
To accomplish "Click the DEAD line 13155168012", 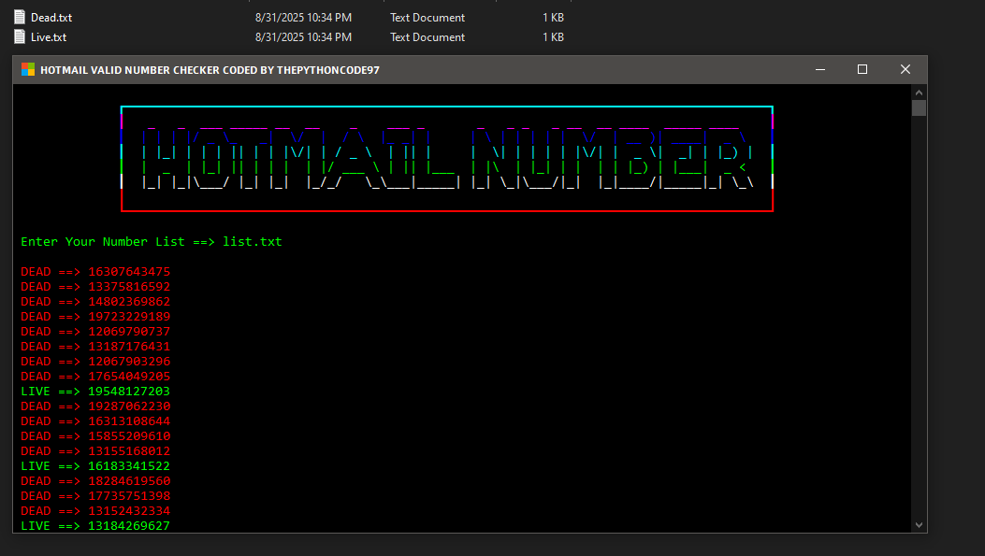I will click(x=95, y=451).
